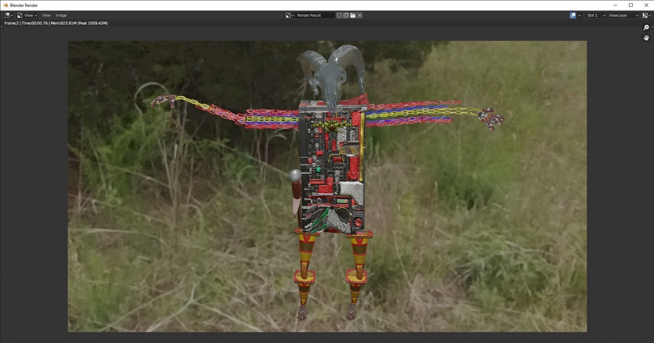Activate the pan hand gizmo
This screenshot has height=343, width=654.
pyautogui.click(x=646, y=37)
